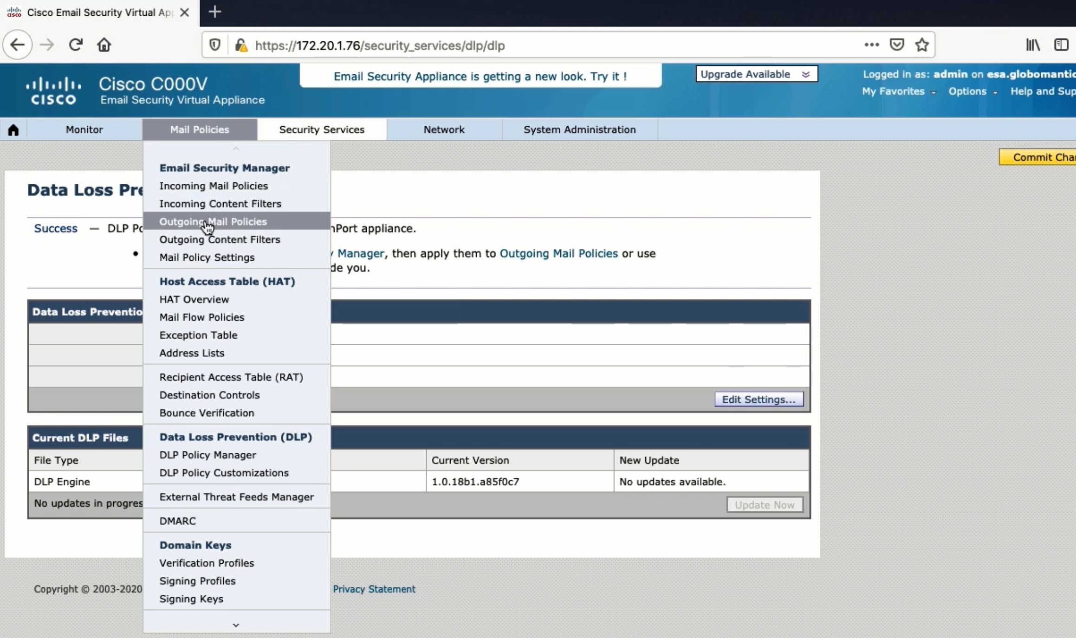Click the Cisco logo

click(x=53, y=90)
